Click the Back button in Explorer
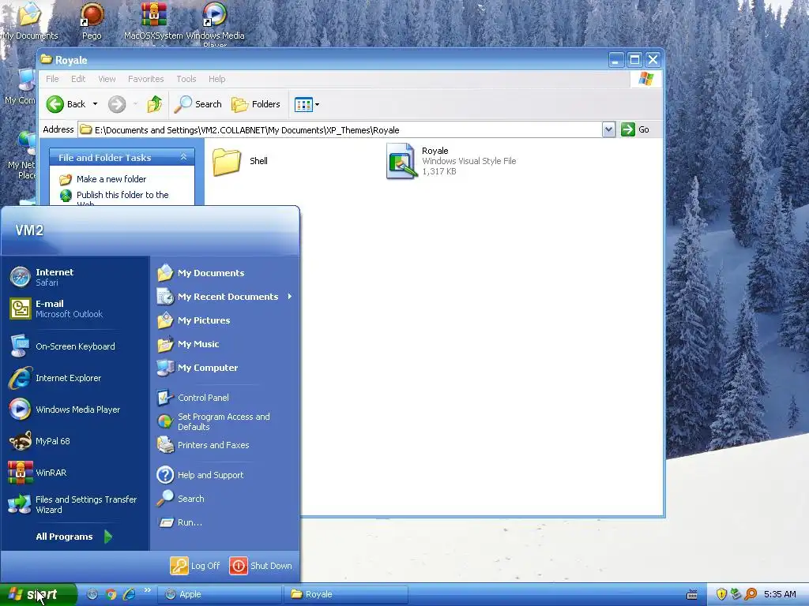The width and height of the screenshot is (809, 606). point(66,104)
